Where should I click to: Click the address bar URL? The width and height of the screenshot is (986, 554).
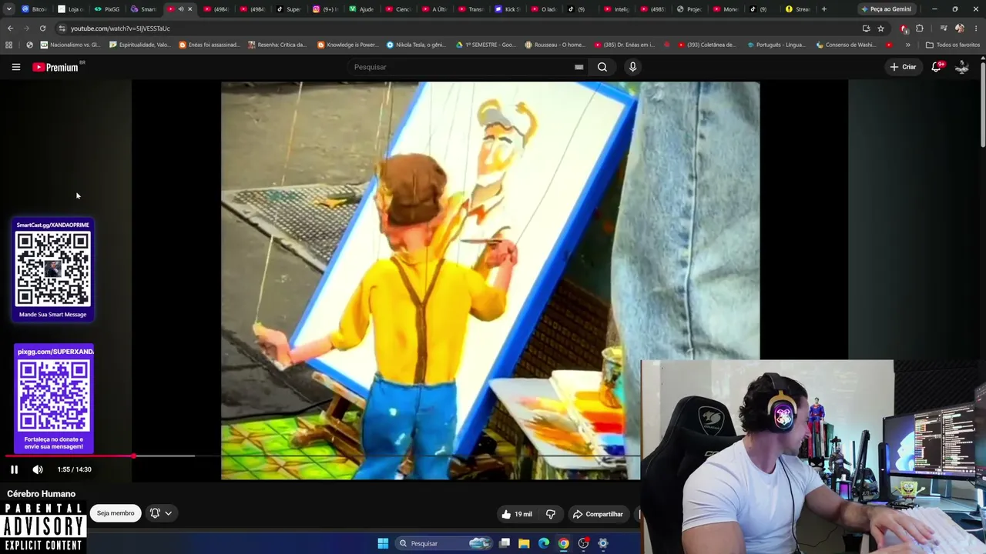120,28
